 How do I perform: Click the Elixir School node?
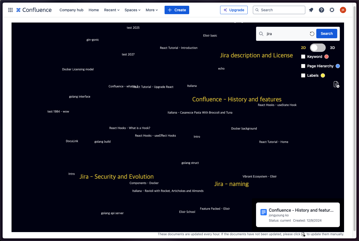click(187, 212)
